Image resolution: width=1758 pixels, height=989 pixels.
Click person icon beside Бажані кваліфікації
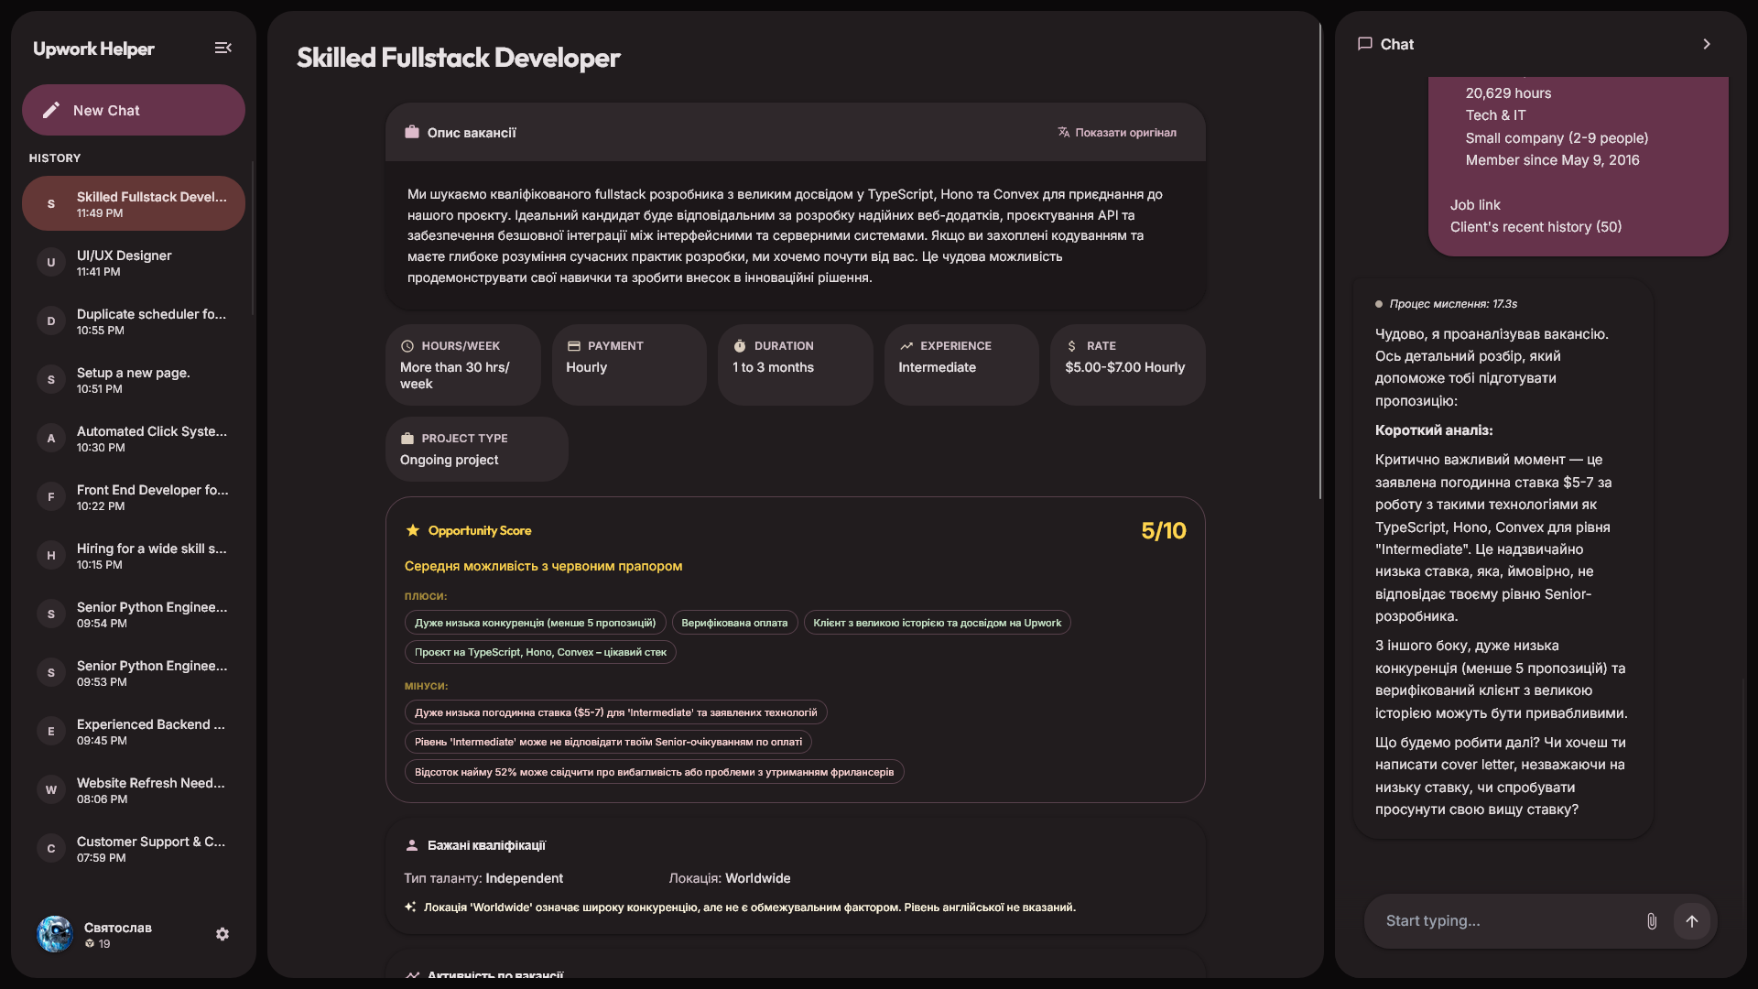point(412,845)
